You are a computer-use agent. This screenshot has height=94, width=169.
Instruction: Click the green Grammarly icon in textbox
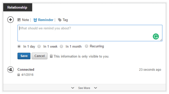pyautogui.click(x=156, y=36)
